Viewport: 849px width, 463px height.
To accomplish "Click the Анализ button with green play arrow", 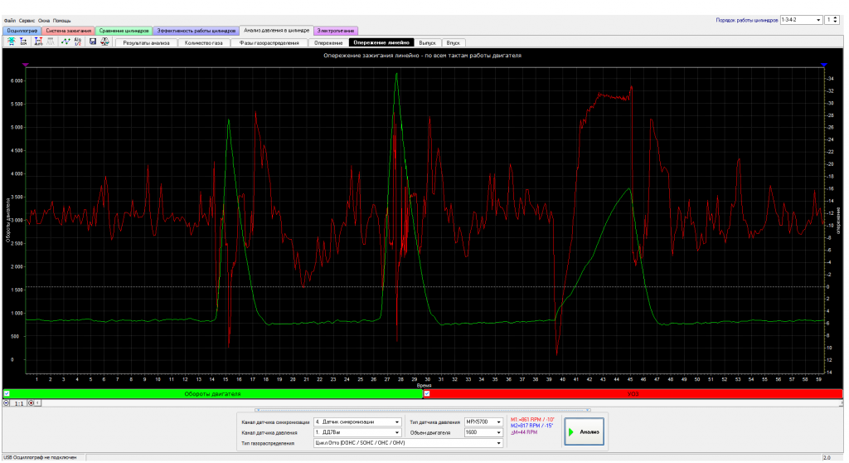I will (x=584, y=431).
